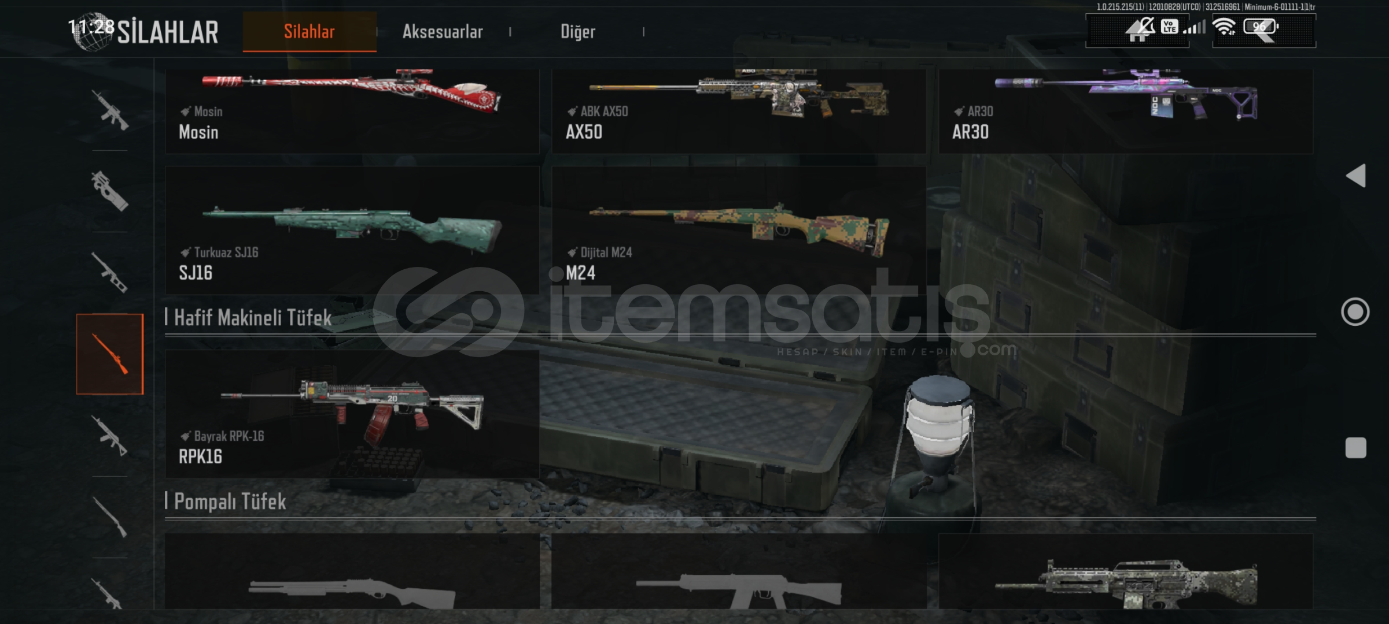The width and height of the screenshot is (1389, 624).
Task: Select the submachine gun category icon in sidebar
Action: coord(110,191)
